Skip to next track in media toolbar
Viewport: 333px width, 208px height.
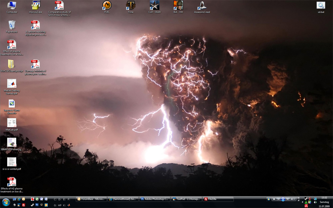point(287,199)
